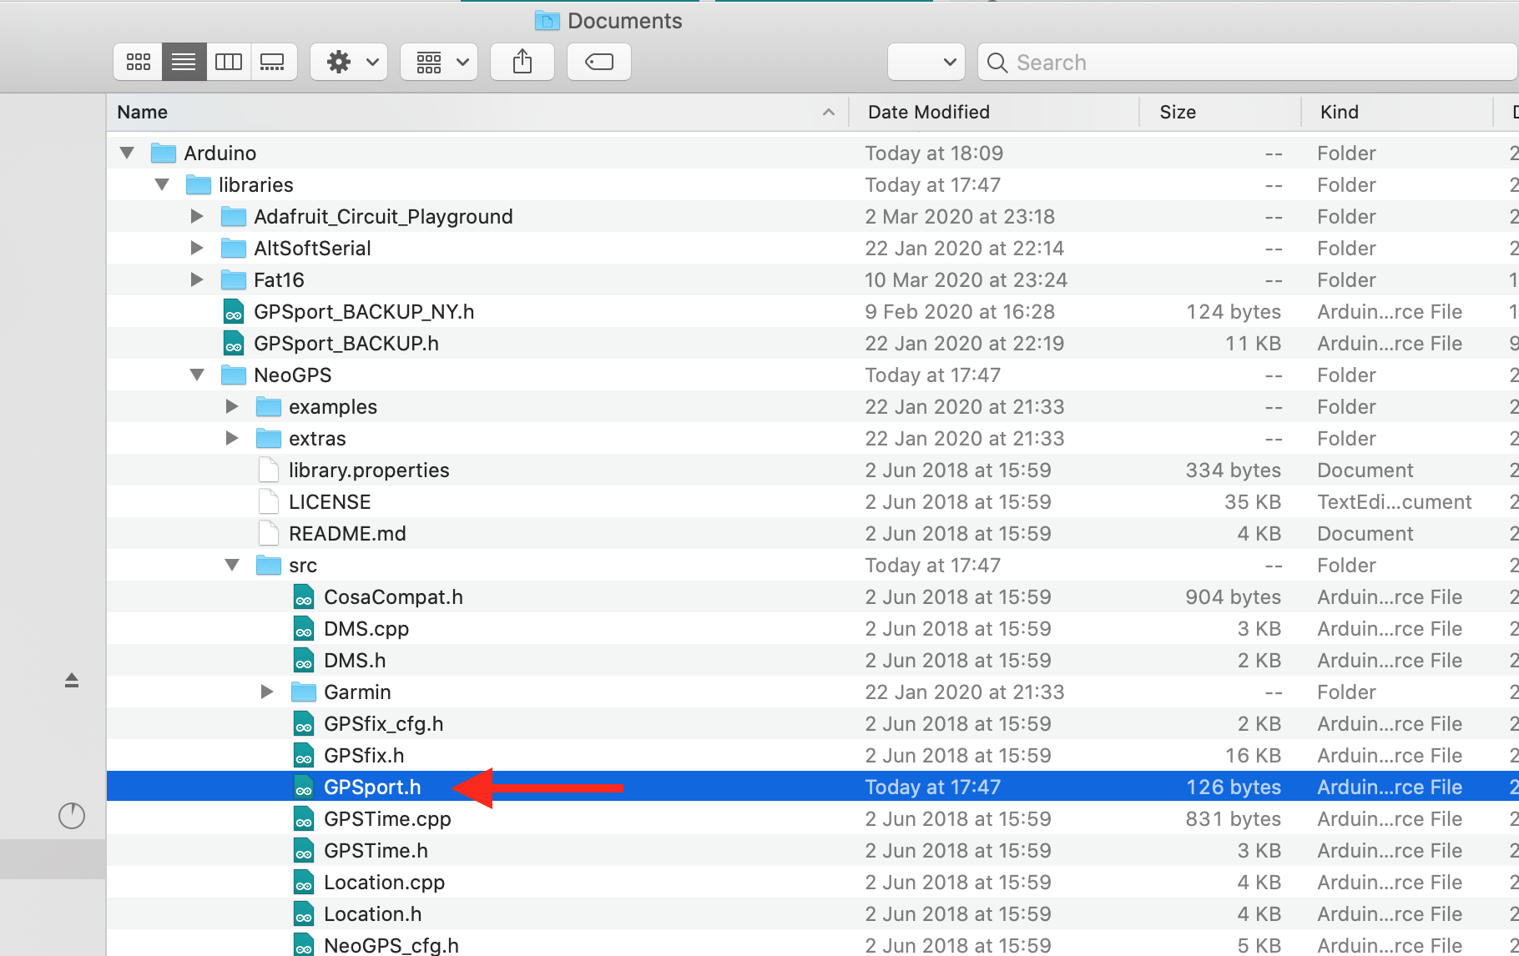Open the empty dropdown beside Search
This screenshot has height=956, width=1519.
(926, 63)
